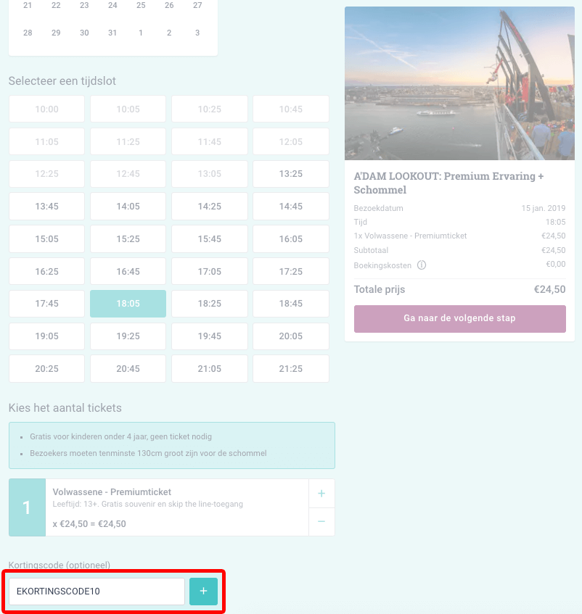582x614 pixels.
Task: Select calendar day 27
Action: point(197,6)
